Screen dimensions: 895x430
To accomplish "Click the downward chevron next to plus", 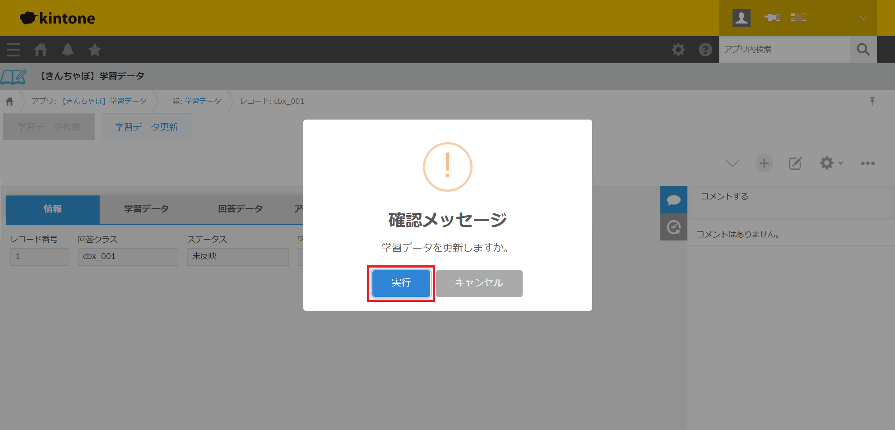I will [x=732, y=163].
